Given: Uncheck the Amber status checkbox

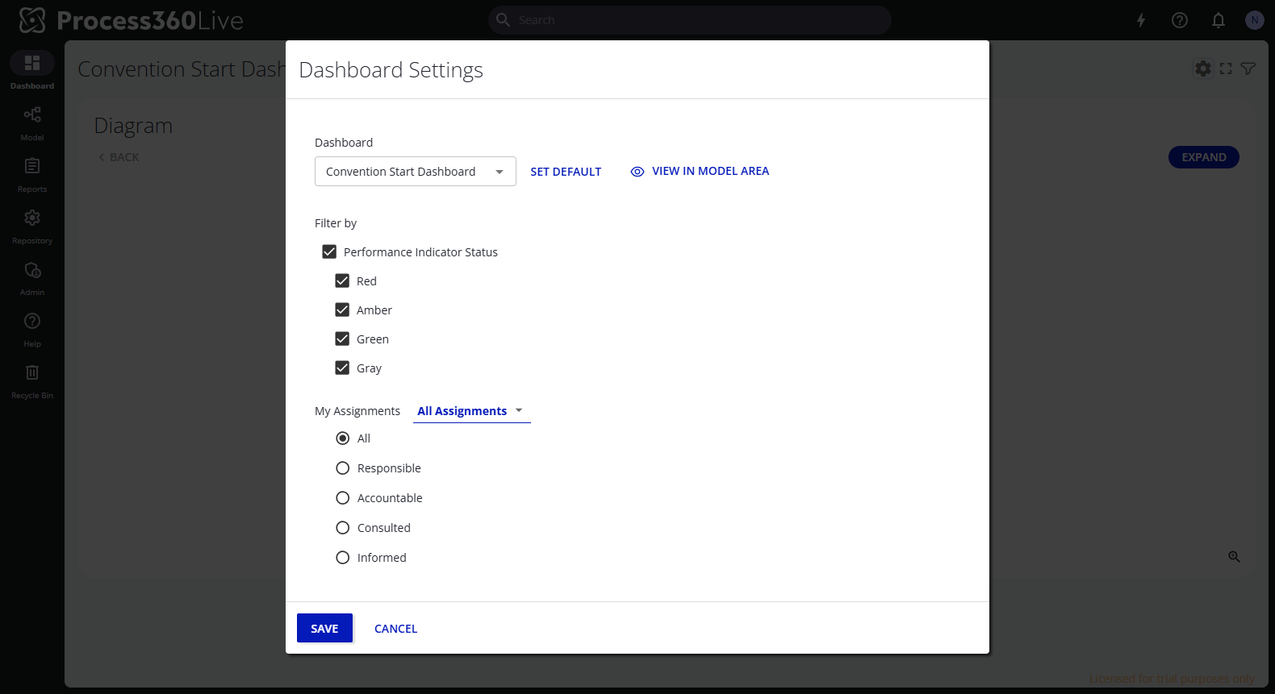Looking at the screenshot, I should click(342, 310).
